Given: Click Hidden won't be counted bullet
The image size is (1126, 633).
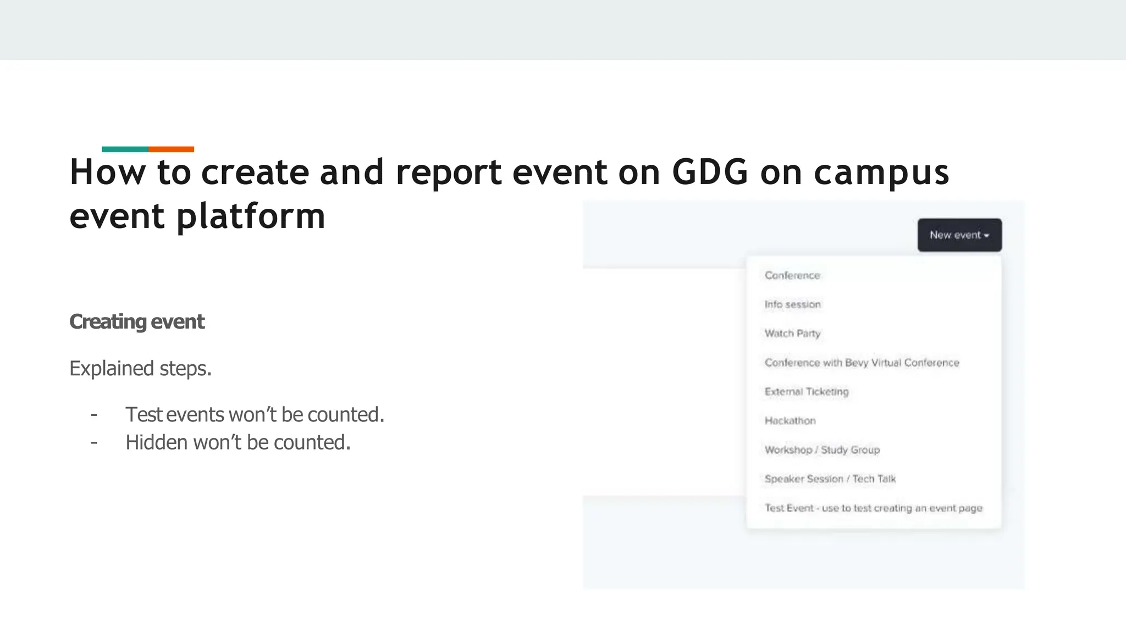Looking at the screenshot, I should 238,442.
